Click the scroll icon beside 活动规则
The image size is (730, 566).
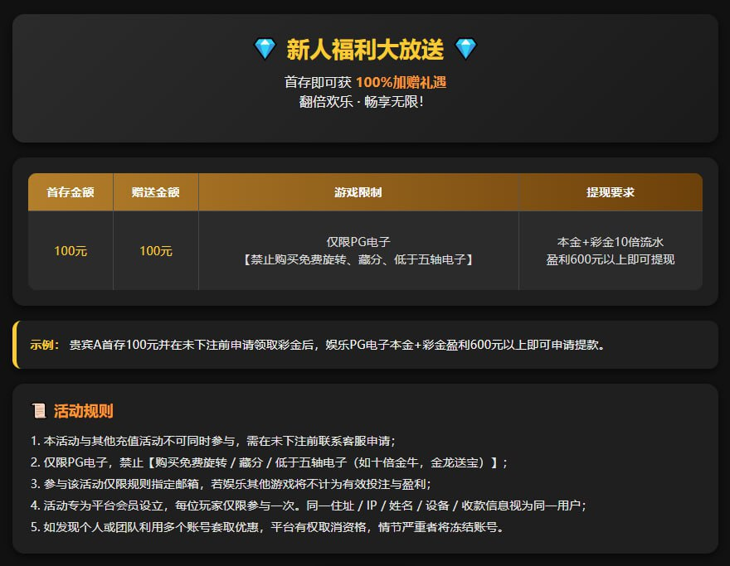pyautogui.click(x=38, y=411)
